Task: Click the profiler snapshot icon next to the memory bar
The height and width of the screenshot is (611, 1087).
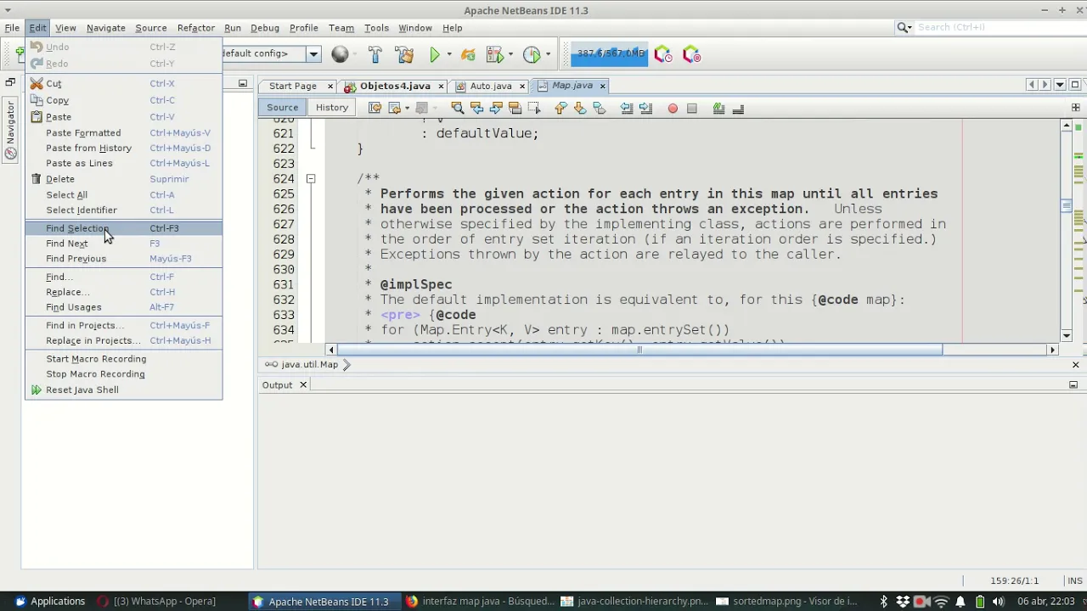Action: (663, 54)
